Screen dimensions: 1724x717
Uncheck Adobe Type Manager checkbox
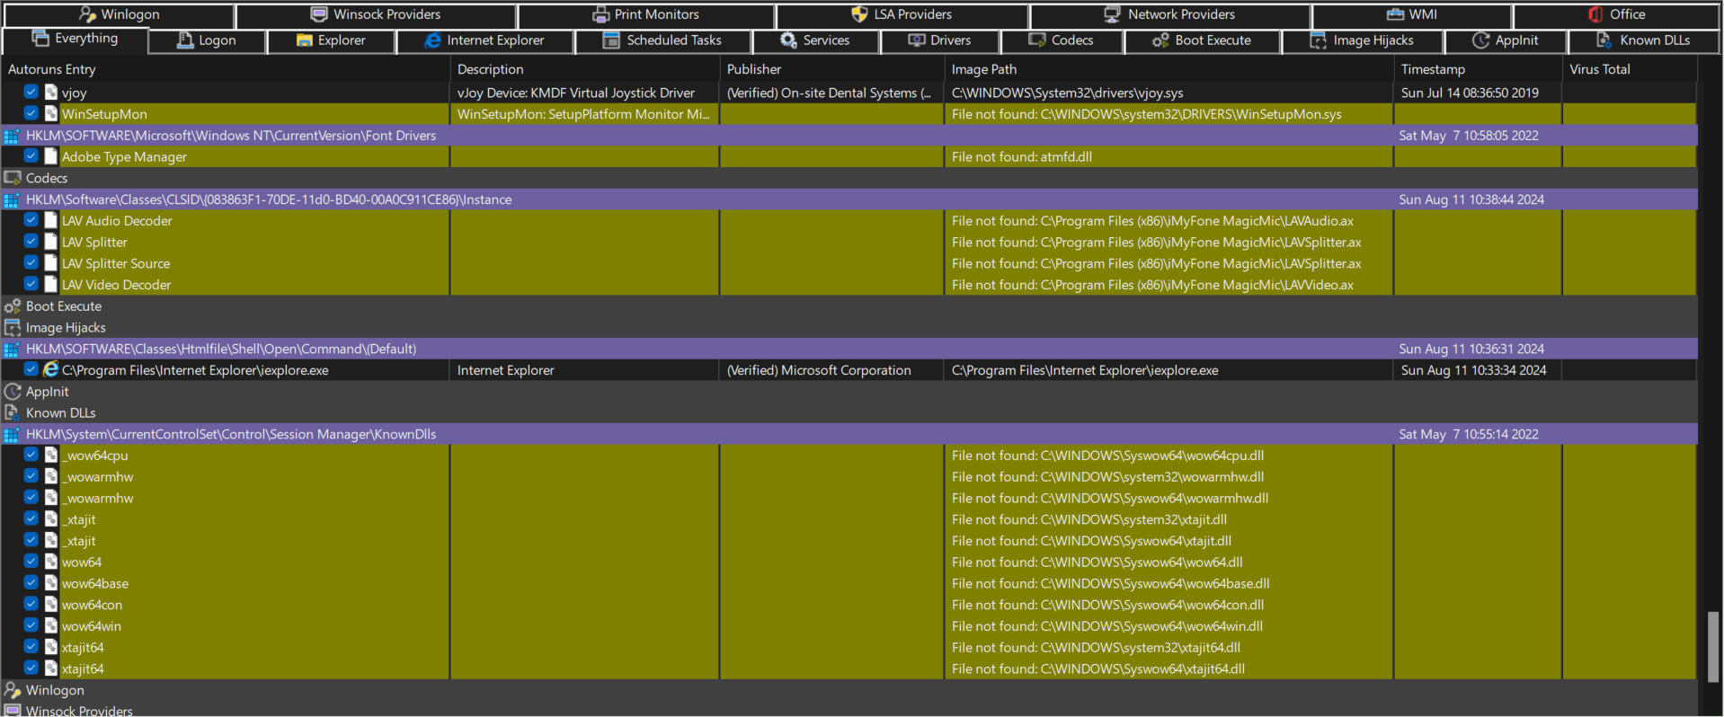(31, 155)
